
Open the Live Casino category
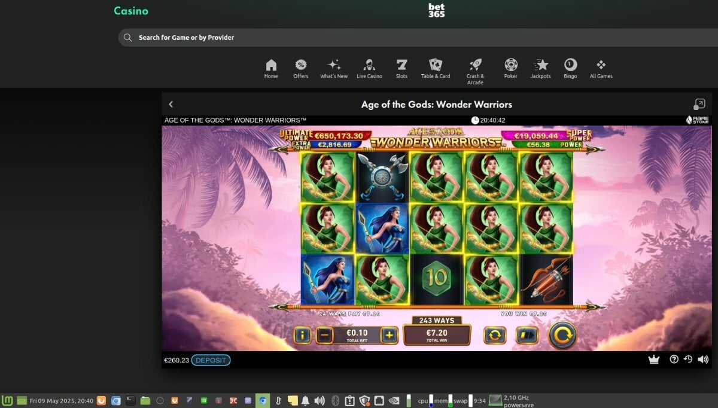(x=369, y=69)
